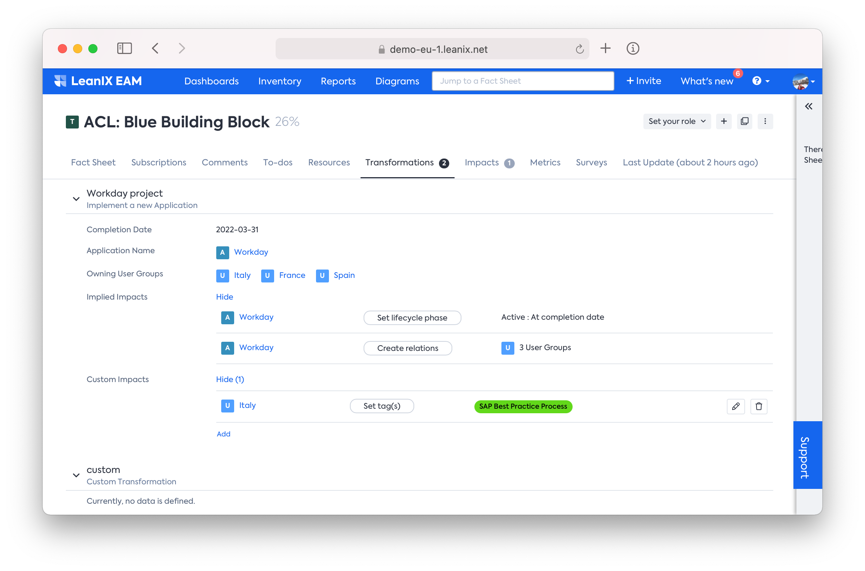
Task: Click the U icon in the Set tag(s) row
Action: (x=228, y=406)
